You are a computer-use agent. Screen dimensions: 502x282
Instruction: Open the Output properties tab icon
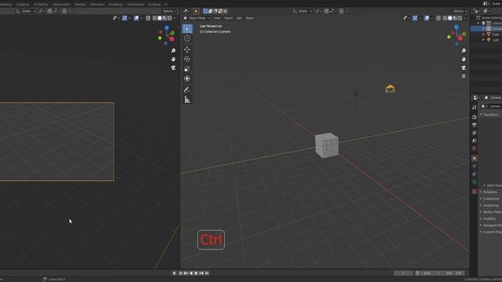474,125
